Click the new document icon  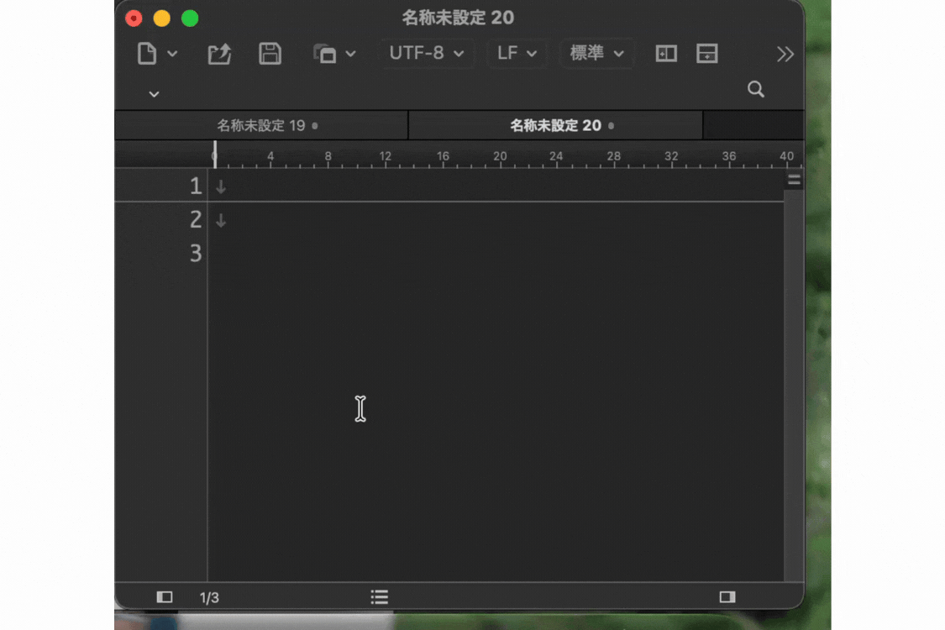pos(146,54)
